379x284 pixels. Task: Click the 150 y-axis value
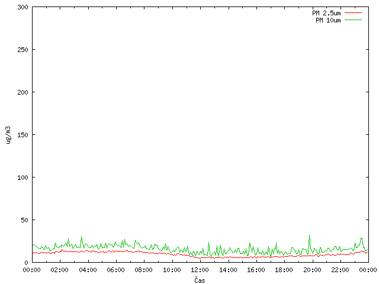pos(23,135)
